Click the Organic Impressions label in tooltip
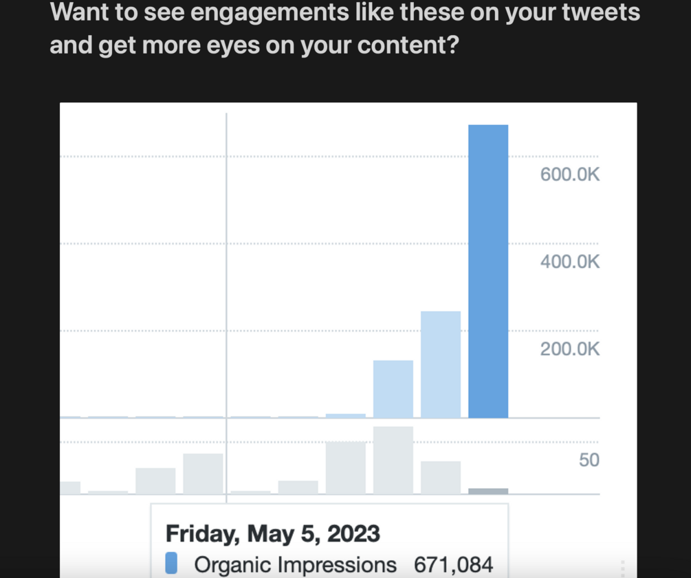Viewport: 691px width, 578px height. pos(295,565)
